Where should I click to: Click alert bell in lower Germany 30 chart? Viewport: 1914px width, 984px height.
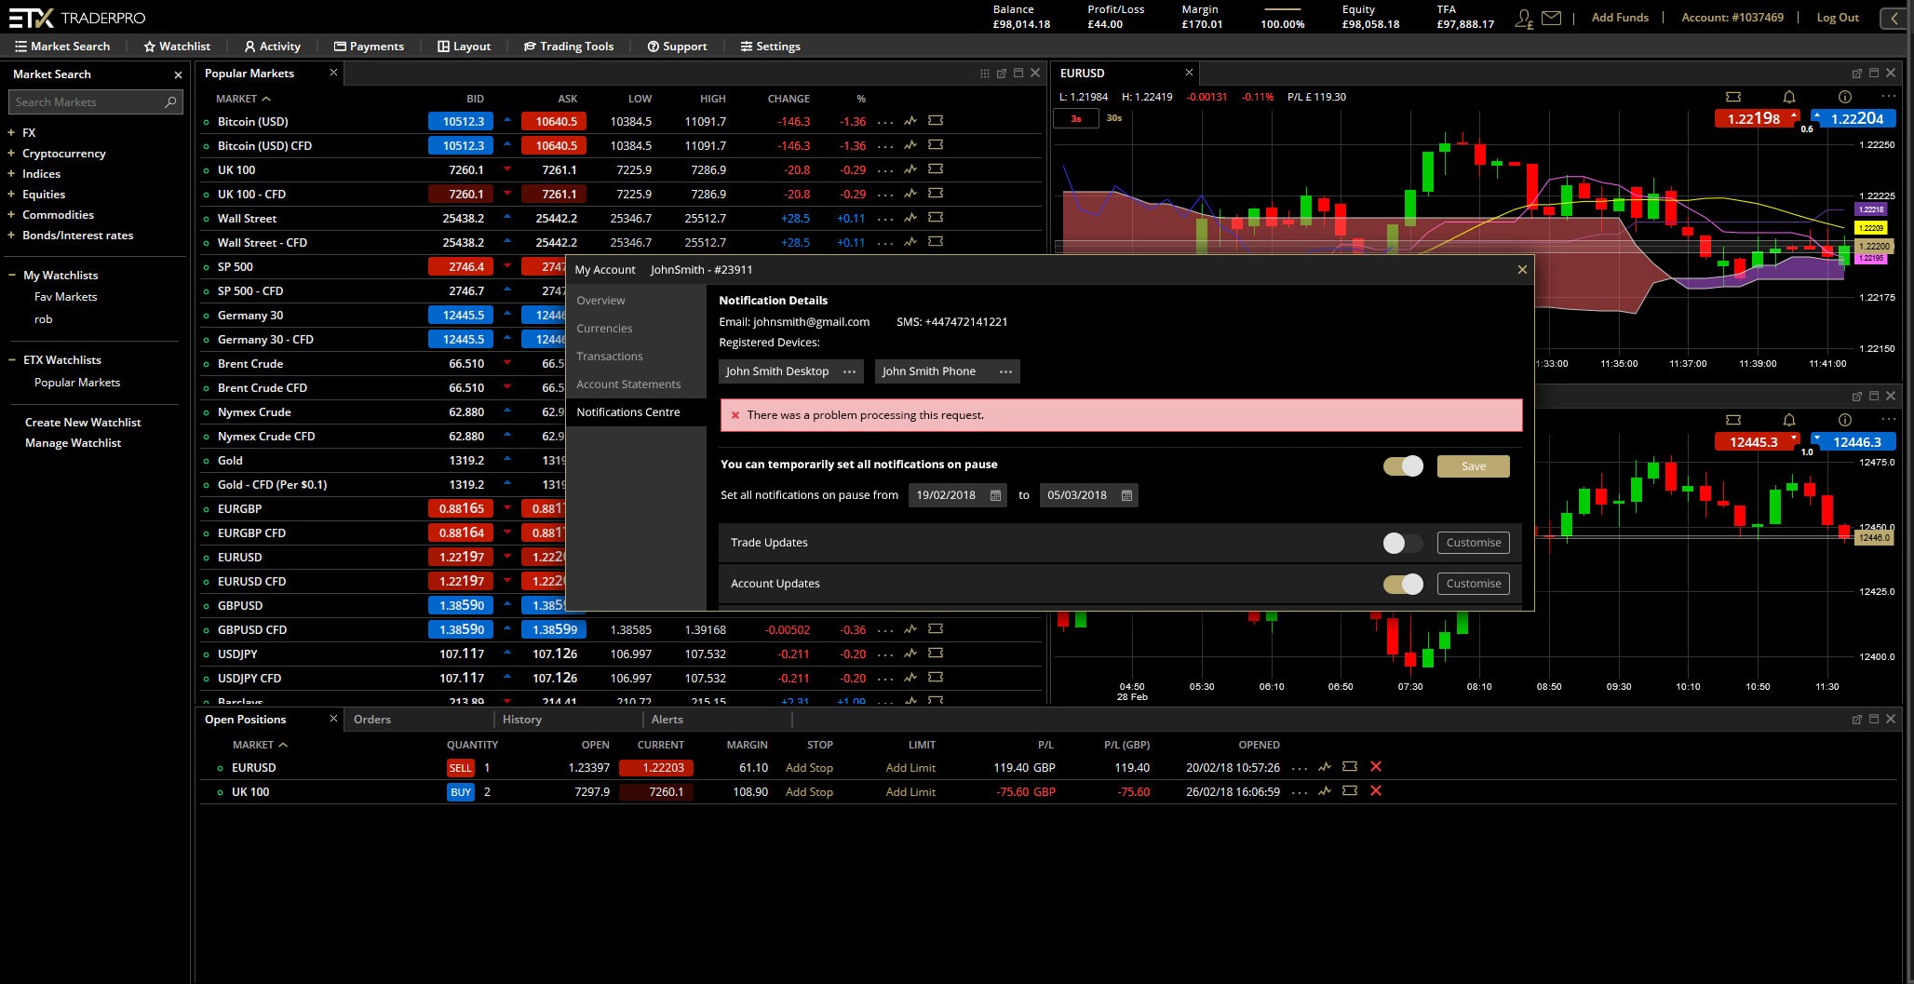click(1788, 420)
